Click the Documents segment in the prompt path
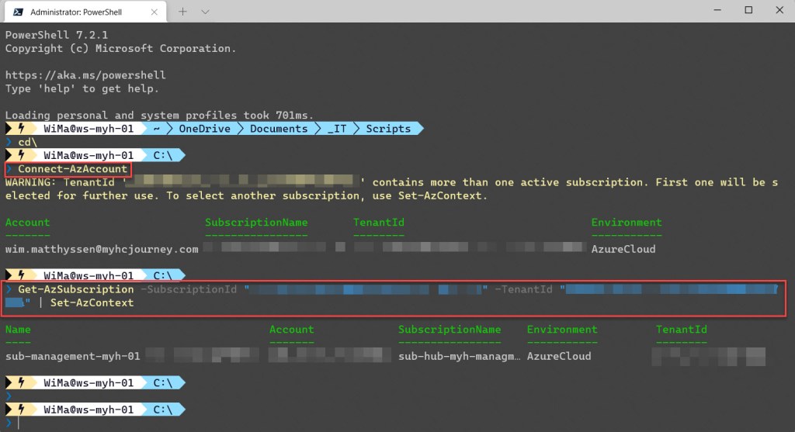Viewport: 795px width, 432px height. click(x=279, y=129)
